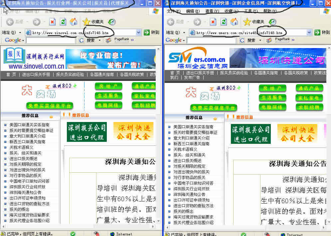Viewport: 331px width, 236px height.
Task: Open 深圳快递公司大全 banner on right page
Action: tap(298, 134)
